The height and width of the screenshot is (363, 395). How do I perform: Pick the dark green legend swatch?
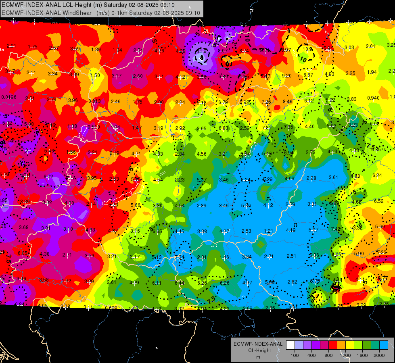366,345
